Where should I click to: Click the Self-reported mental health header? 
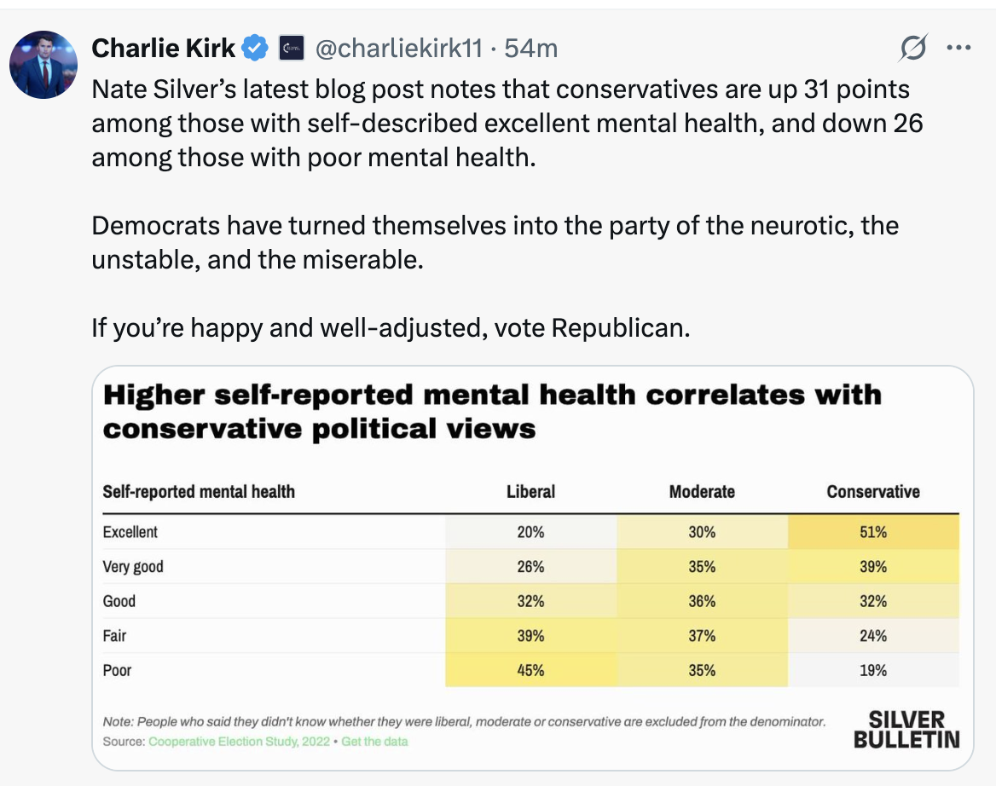199,492
